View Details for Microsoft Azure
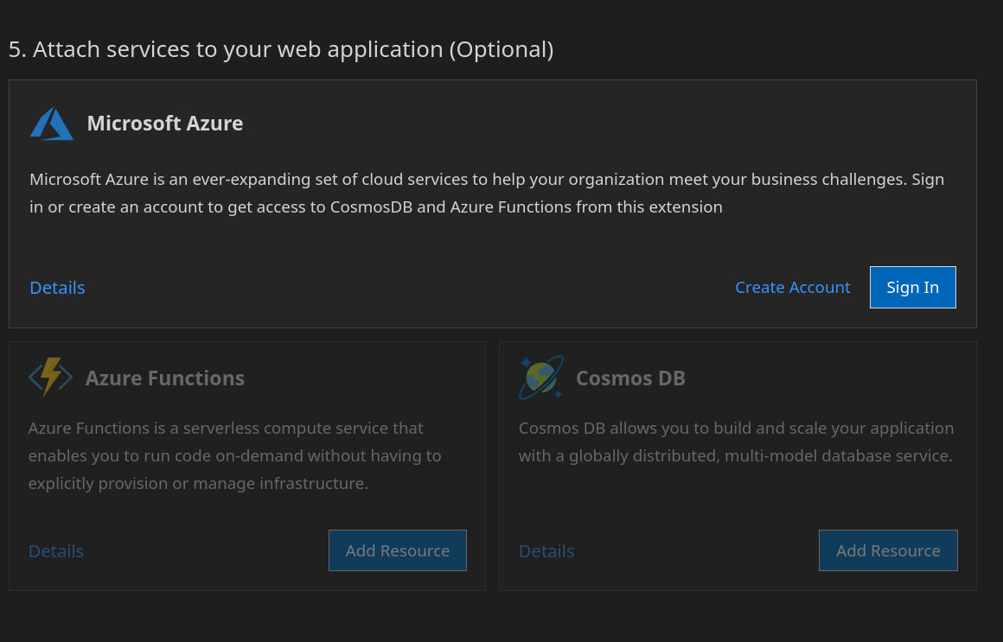This screenshot has height=642, width=1003. 58,287
